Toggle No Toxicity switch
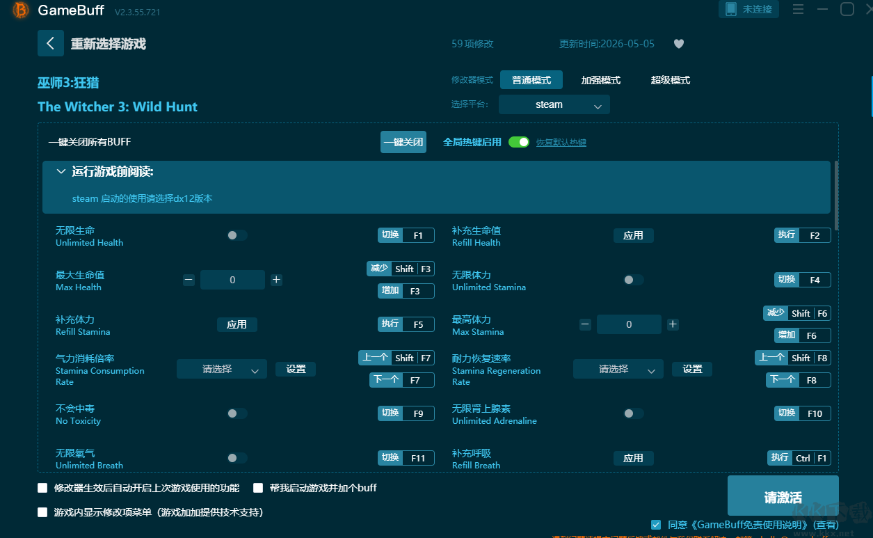The height and width of the screenshot is (538, 873). [x=237, y=413]
